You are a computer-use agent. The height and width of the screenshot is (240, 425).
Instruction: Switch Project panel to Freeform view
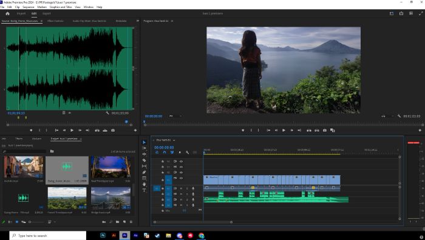coord(24,222)
